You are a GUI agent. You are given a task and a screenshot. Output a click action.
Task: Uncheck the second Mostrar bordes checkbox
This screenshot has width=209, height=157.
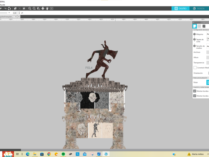click(x=194, y=96)
